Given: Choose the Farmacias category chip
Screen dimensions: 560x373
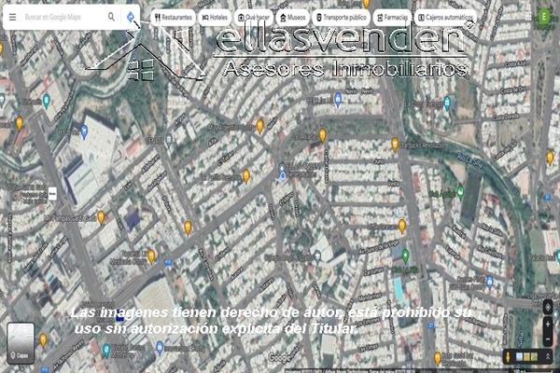Looking at the screenshot, I should coord(392,17).
